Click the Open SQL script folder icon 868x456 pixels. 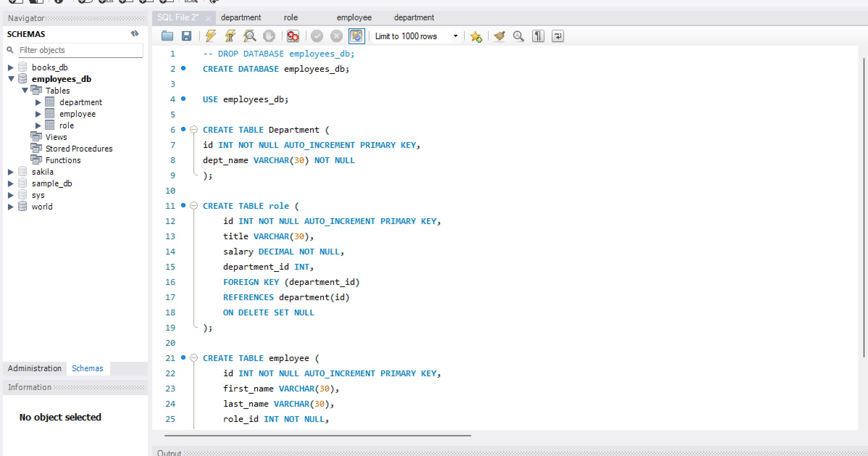[167, 36]
